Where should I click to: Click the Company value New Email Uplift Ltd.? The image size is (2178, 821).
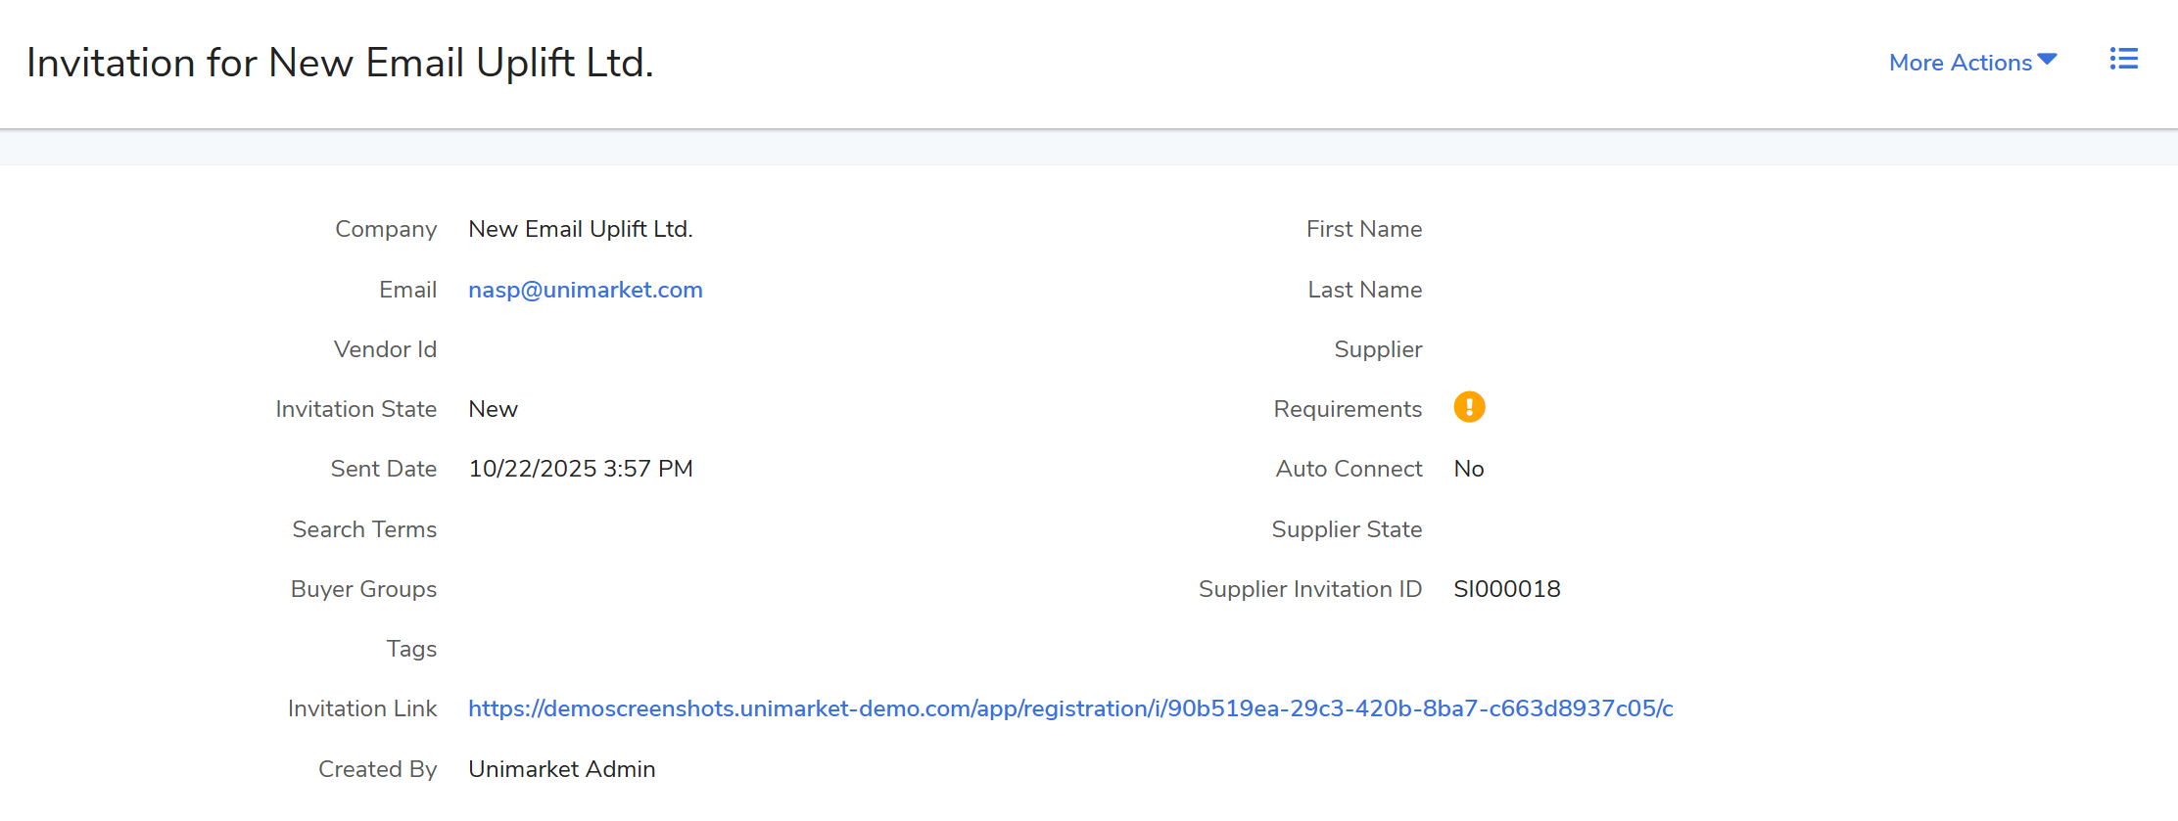580,229
